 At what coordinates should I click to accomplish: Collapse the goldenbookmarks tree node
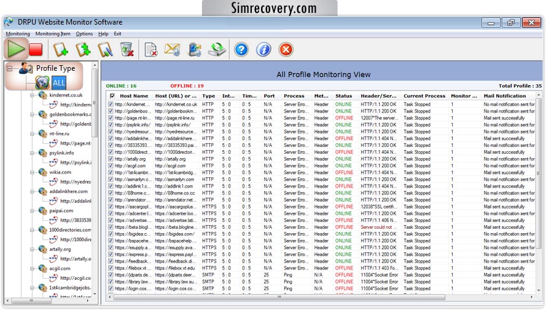pyautogui.click(x=32, y=114)
